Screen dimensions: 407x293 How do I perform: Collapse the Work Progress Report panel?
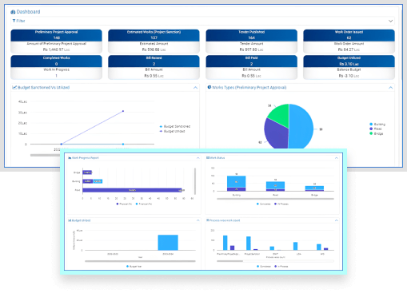click(198, 158)
